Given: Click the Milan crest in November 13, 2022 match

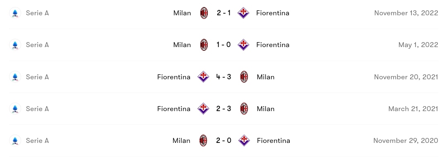Looking at the screenshot, I should 204,13.
